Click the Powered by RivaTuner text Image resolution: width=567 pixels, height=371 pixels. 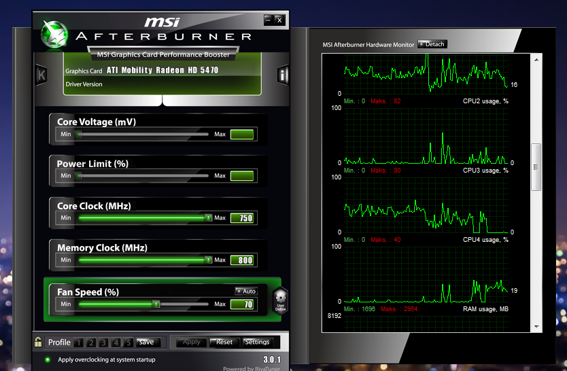252,368
